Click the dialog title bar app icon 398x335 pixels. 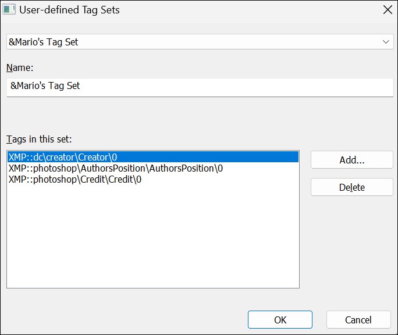tap(9, 10)
